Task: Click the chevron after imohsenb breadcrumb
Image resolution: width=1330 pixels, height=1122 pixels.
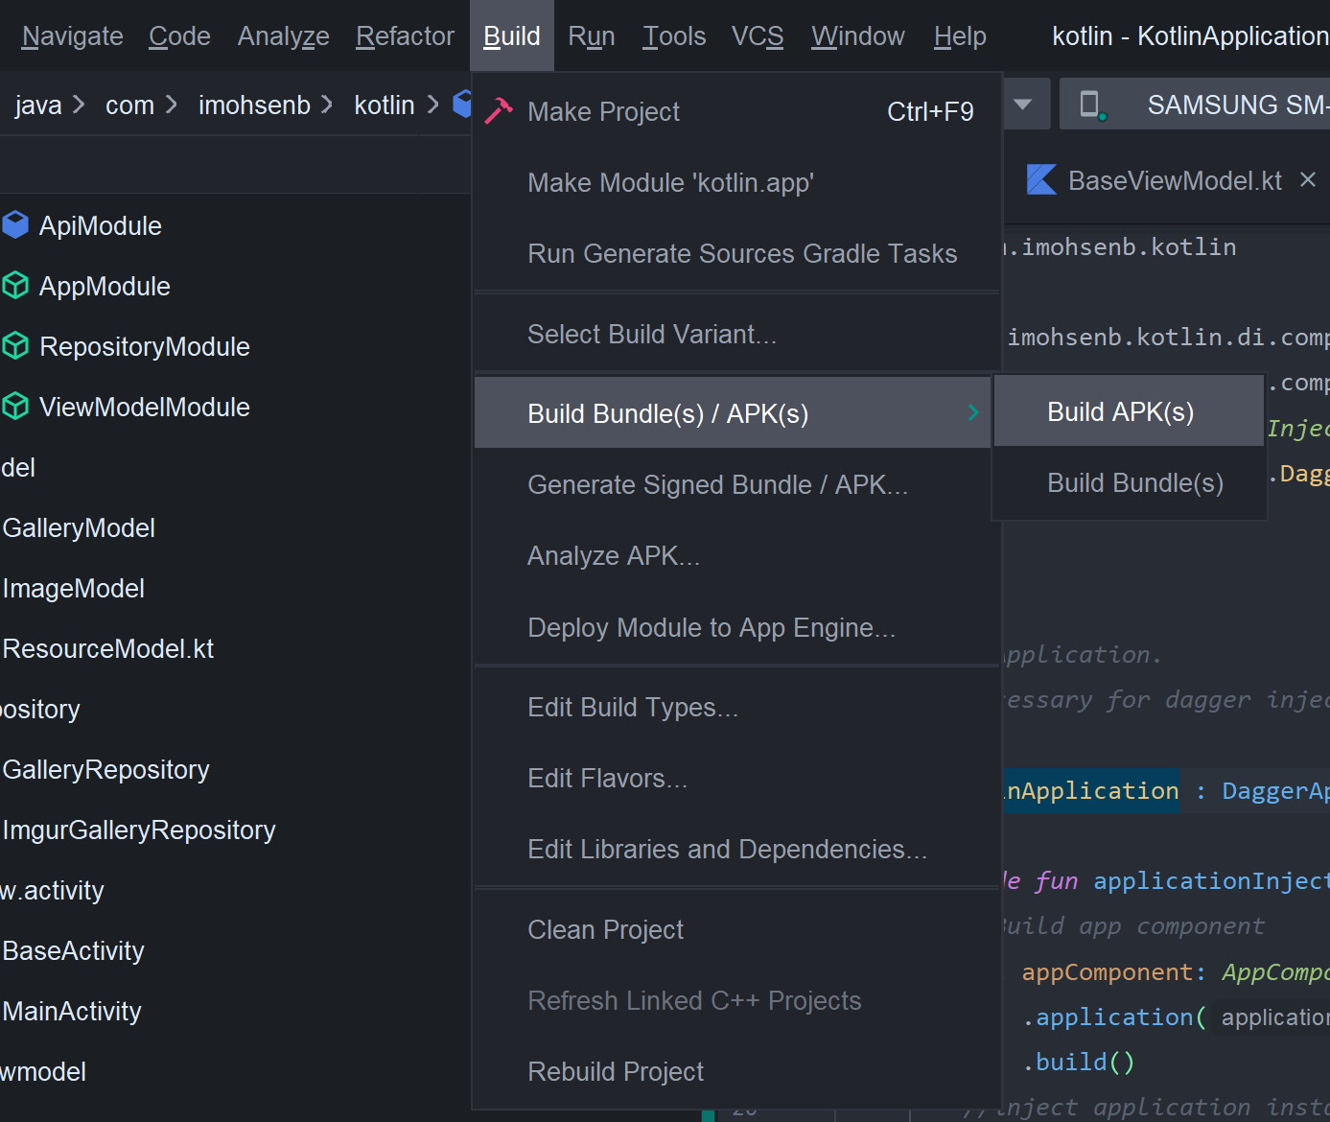Action: [327, 104]
